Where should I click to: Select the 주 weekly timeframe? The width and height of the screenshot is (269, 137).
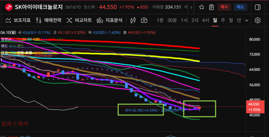(x=223, y=21)
